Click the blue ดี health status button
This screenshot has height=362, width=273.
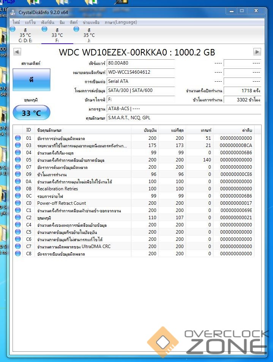[31, 80]
